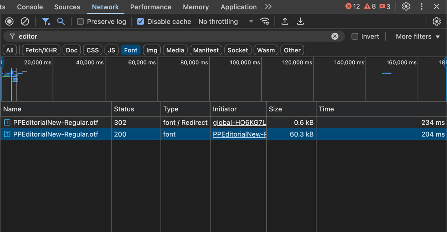The image size is (447, 232).
Task: Open DevTools three-dot customize menu
Action: (421, 7)
